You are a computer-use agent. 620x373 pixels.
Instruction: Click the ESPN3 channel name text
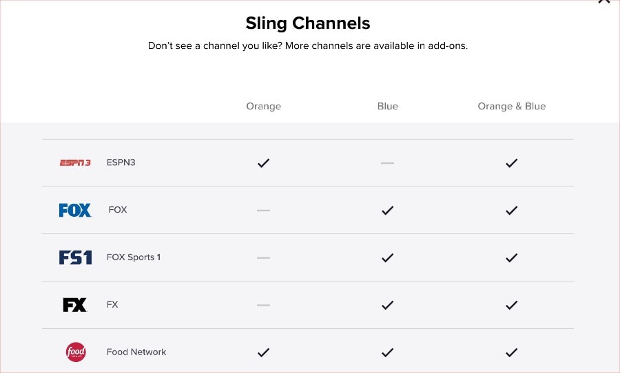[x=121, y=162]
